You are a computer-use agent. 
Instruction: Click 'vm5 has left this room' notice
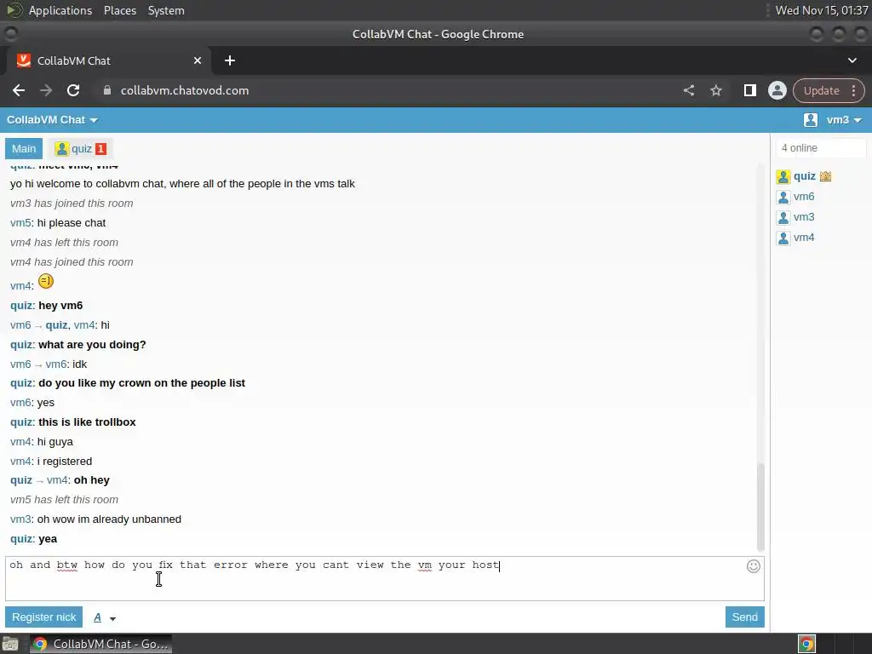coord(65,499)
